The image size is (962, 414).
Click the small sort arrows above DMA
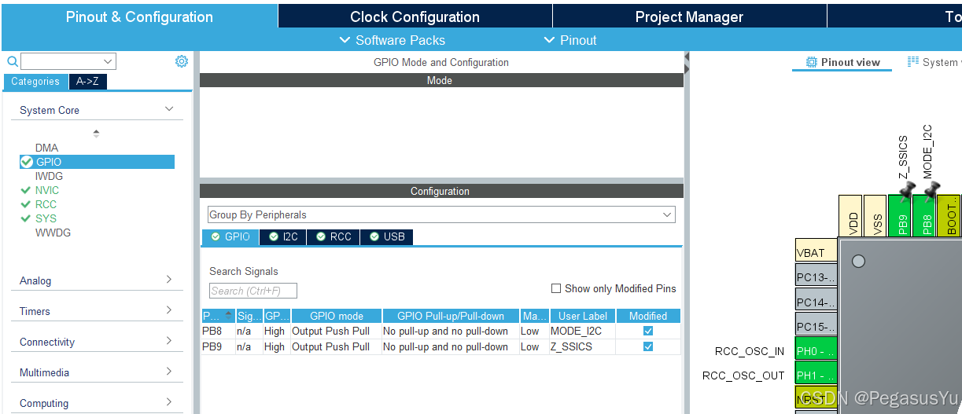coord(96,134)
